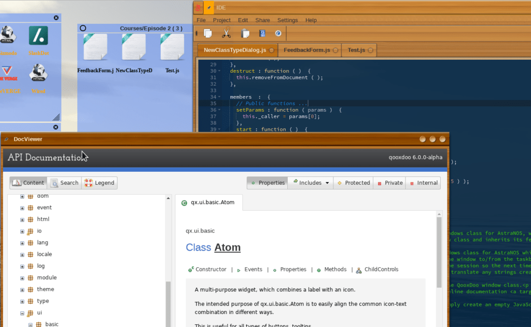Copy text using the toolbar copy icon
The width and height of the screenshot is (531, 327).
coord(207,33)
